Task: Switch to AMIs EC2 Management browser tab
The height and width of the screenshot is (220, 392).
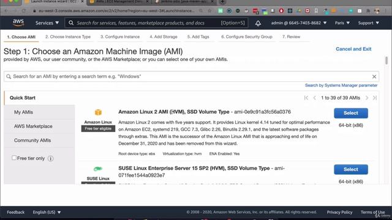Action: tap(119, 2)
